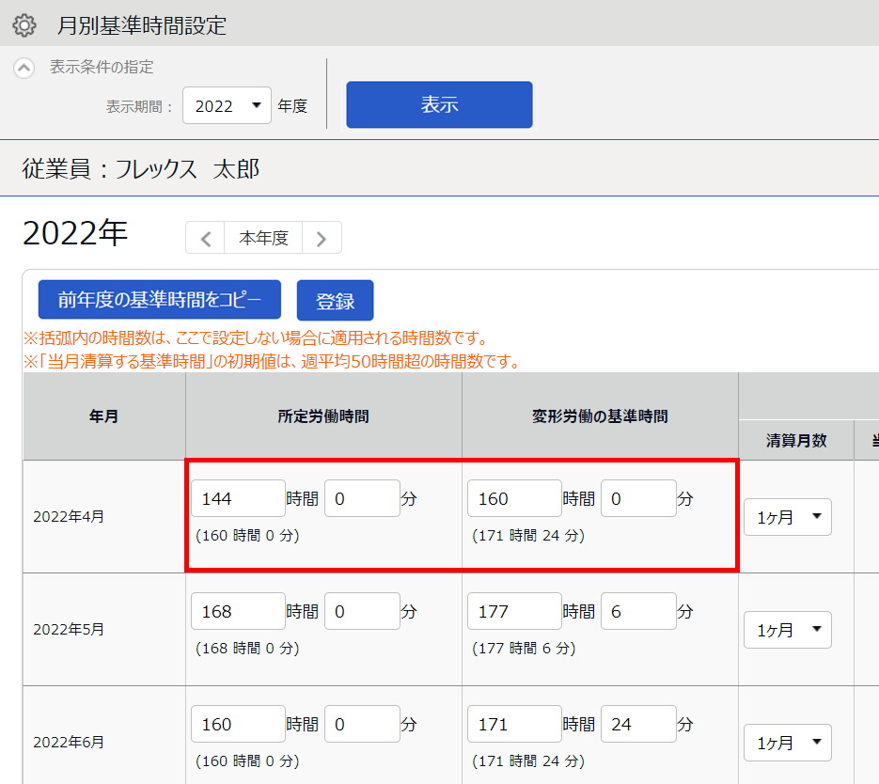Open April 清算月数 1ヶ月 dropdown
The height and width of the screenshot is (784, 879).
[x=788, y=517]
